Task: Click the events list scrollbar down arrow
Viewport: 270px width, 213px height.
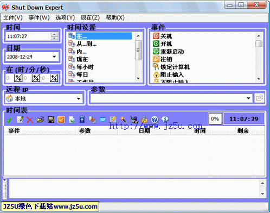Action: [259, 79]
